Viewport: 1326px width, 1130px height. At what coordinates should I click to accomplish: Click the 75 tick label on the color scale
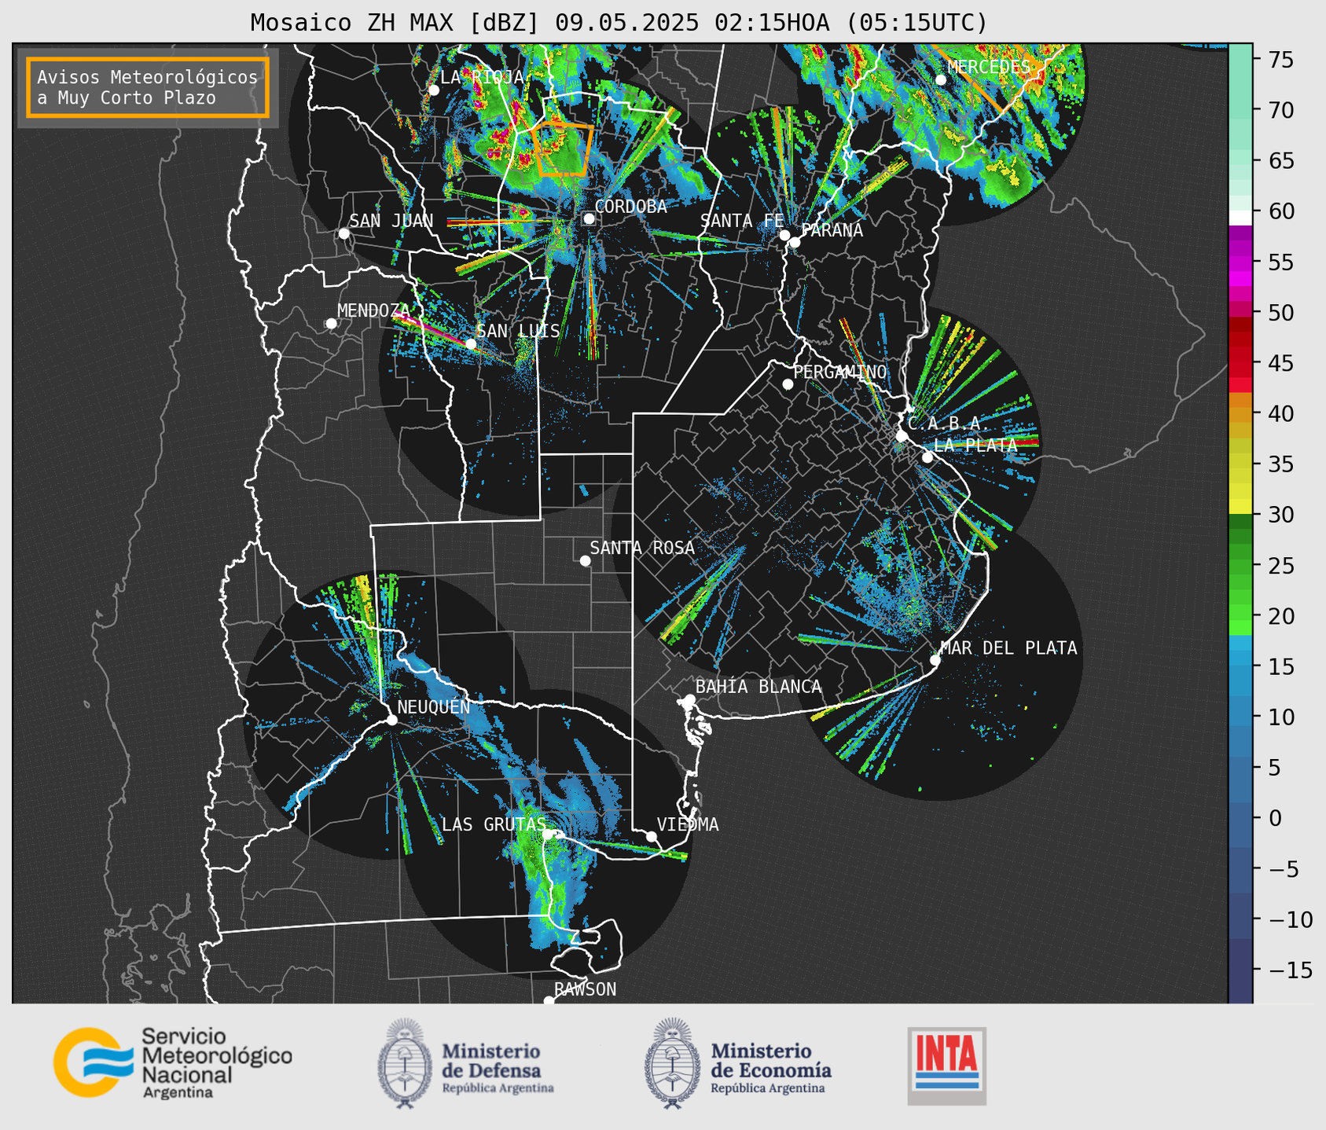(1280, 60)
